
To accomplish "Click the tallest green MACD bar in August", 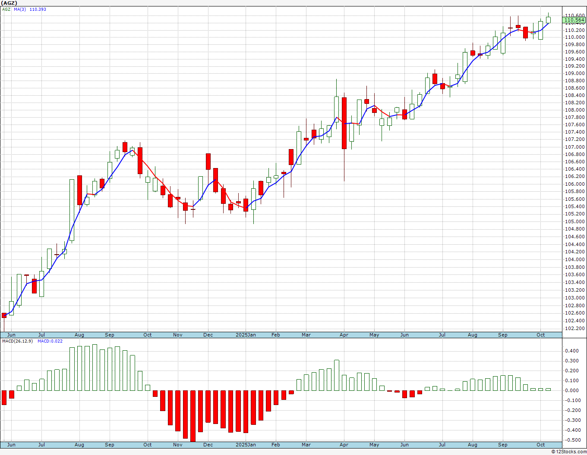I will [95, 368].
